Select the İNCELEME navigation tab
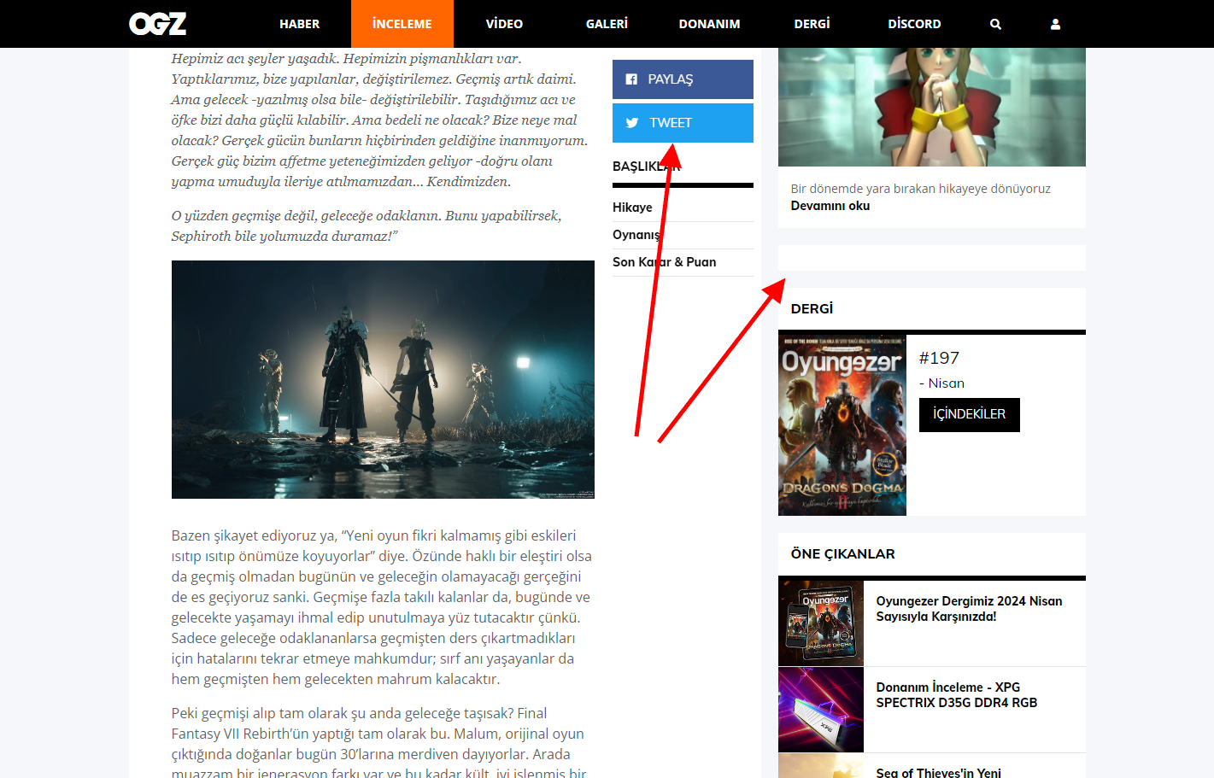This screenshot has height=778, width=1214. coord(402,24)
